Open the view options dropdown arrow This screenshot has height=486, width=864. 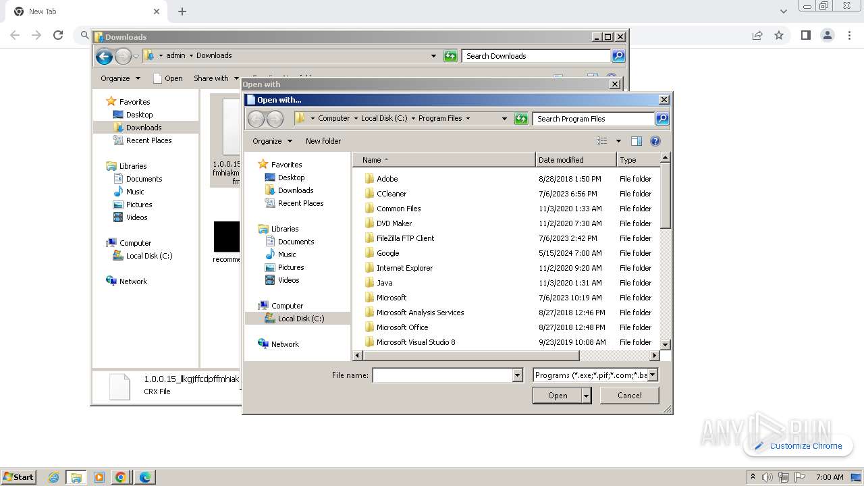click(x=618, y=141)
